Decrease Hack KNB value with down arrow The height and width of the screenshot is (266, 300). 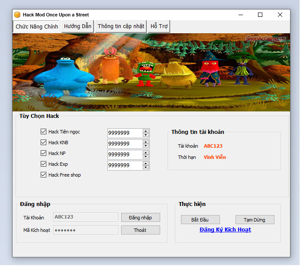(146, 146)
